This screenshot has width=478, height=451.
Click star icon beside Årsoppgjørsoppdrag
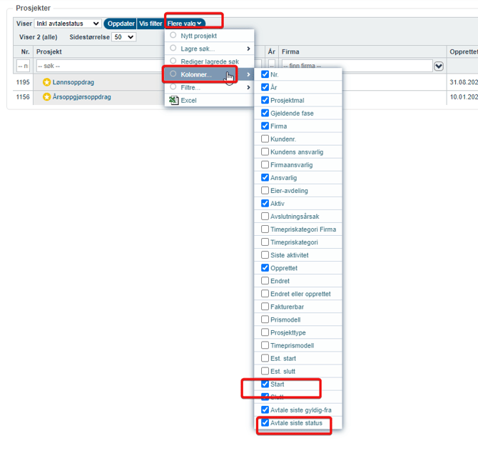[x=47, y=97]
